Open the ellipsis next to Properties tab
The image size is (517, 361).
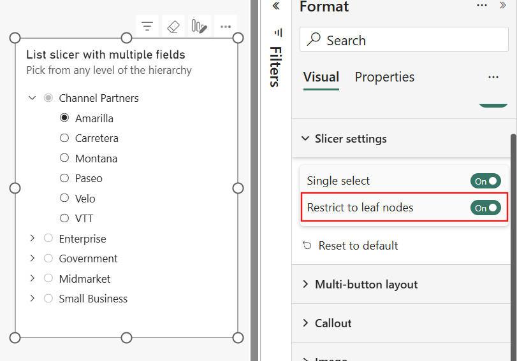[493, 77]
